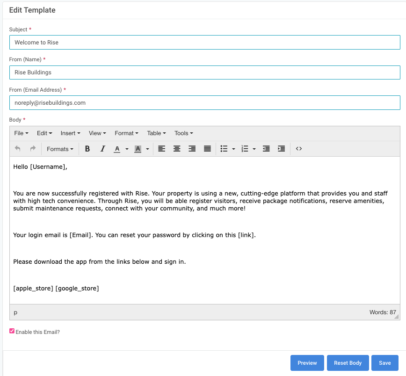Focus the From (Email Address) field

[x=205, y=103]
